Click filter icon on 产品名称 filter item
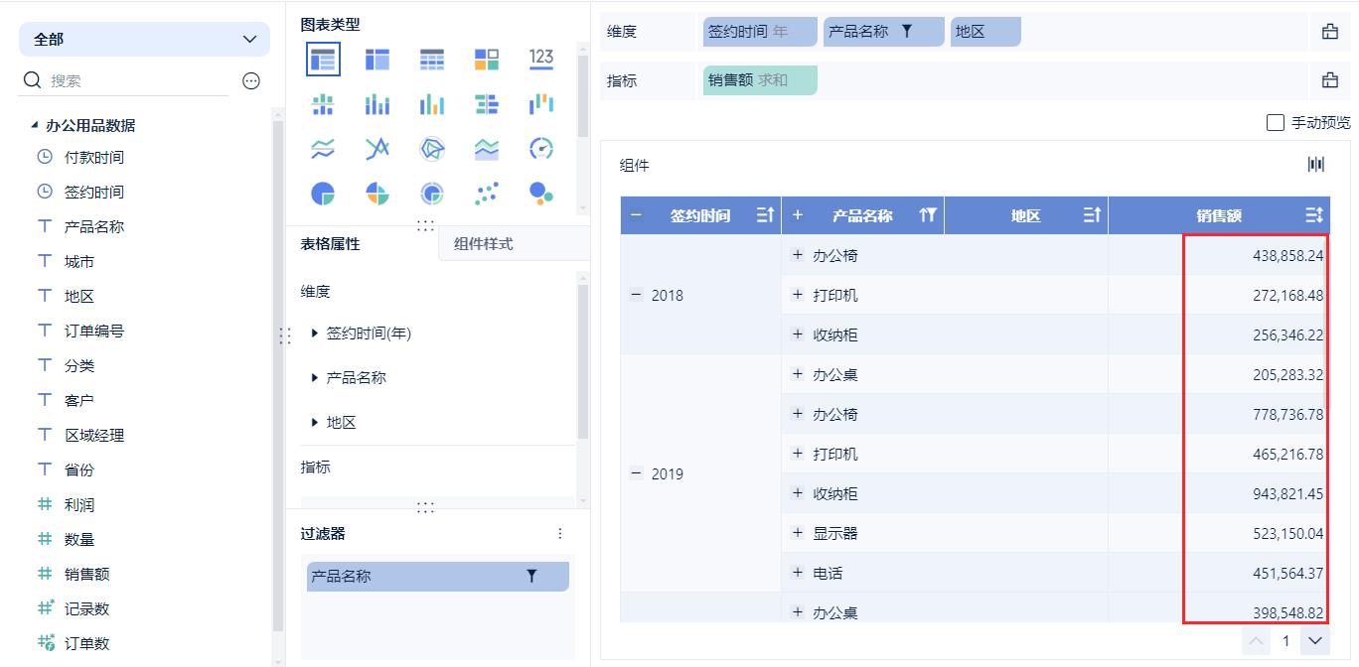The height and width of the screenshot is (667, 1359). coord(531,576)
